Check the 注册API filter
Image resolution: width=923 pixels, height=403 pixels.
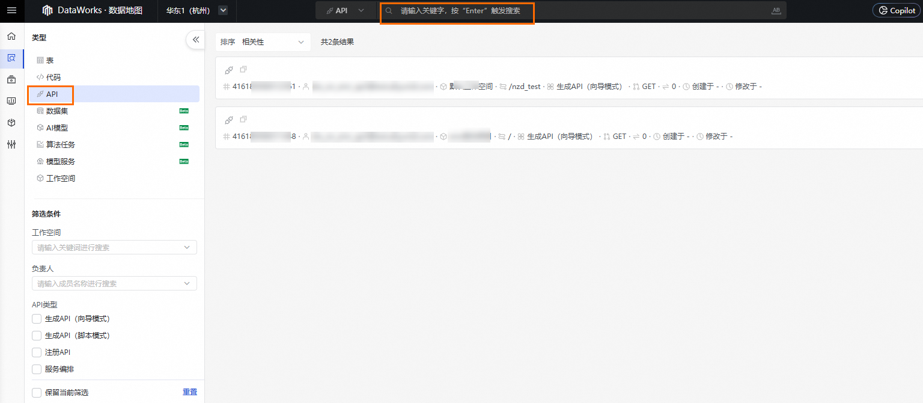(37, 352)
